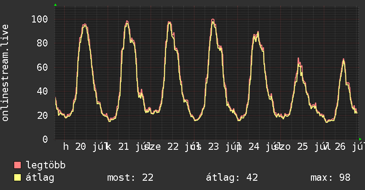Viewport: 365px width, 190px height.
Task: Click the green arrow atop the y-axis
Action: coord(55,5)
